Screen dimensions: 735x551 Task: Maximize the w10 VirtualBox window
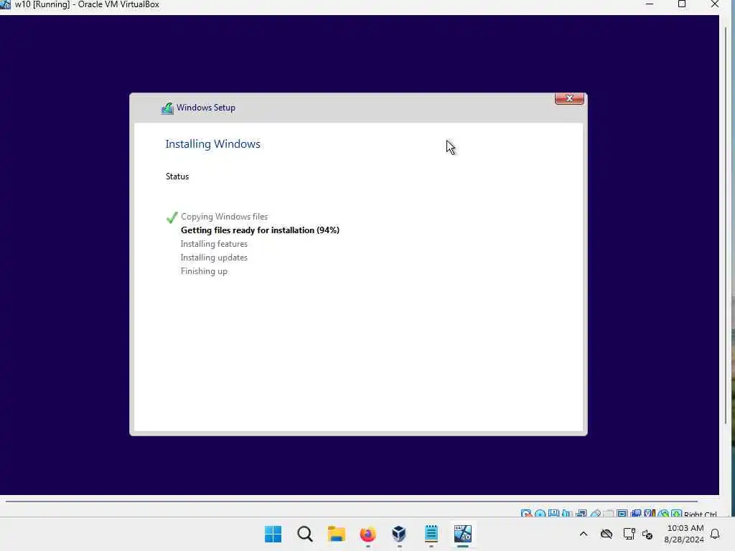[x=682, y=4]
